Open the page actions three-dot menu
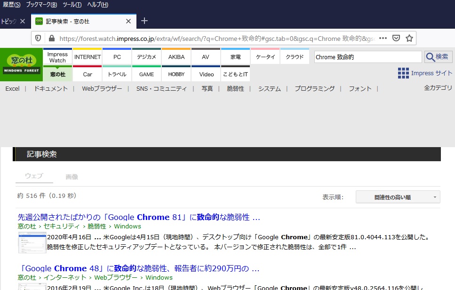This screenshot has height=290, width=455. pos(383,38)
